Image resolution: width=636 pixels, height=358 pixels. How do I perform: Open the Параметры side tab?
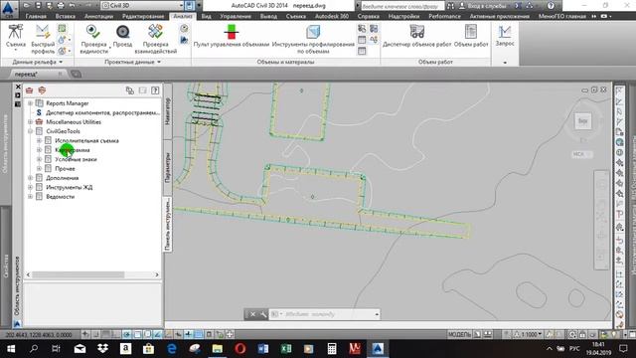(x=168, y=168)
